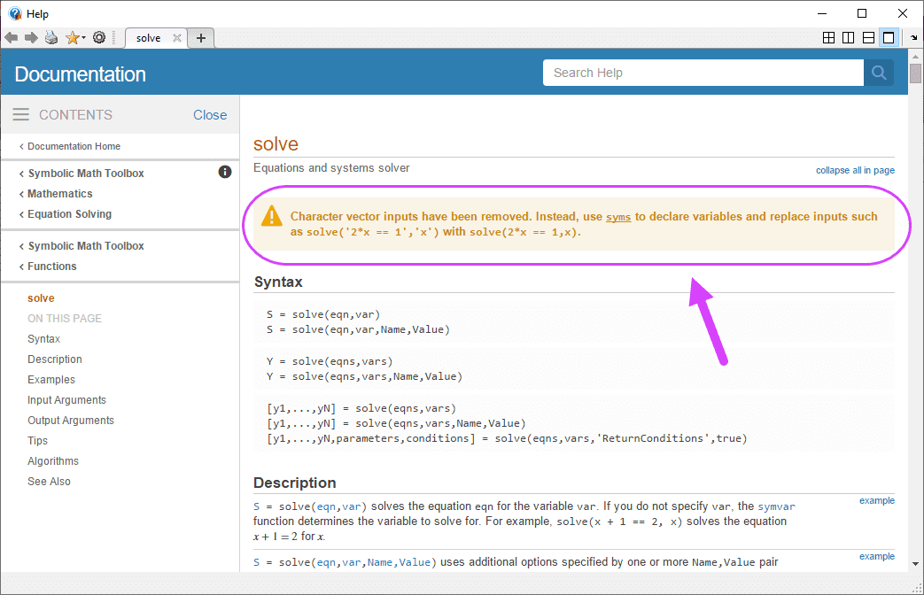Jump to the Examples section from the sidebar
The height and width of the screenshot is (595, 924).
(51, 379)
